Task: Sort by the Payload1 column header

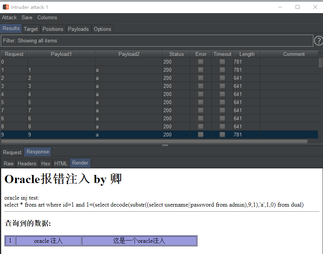Action: click(61, 54)
